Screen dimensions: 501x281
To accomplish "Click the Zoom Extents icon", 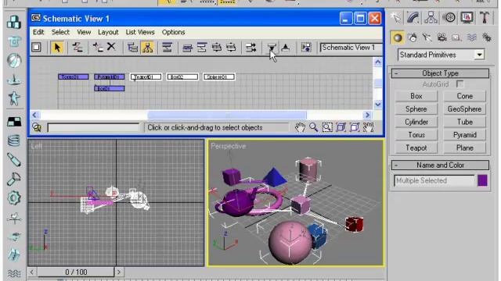I will click(341, 127).
